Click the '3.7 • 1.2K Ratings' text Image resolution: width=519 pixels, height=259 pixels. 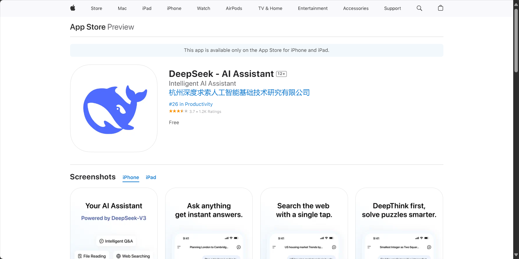pyautogui.click(x=205, y=112)
